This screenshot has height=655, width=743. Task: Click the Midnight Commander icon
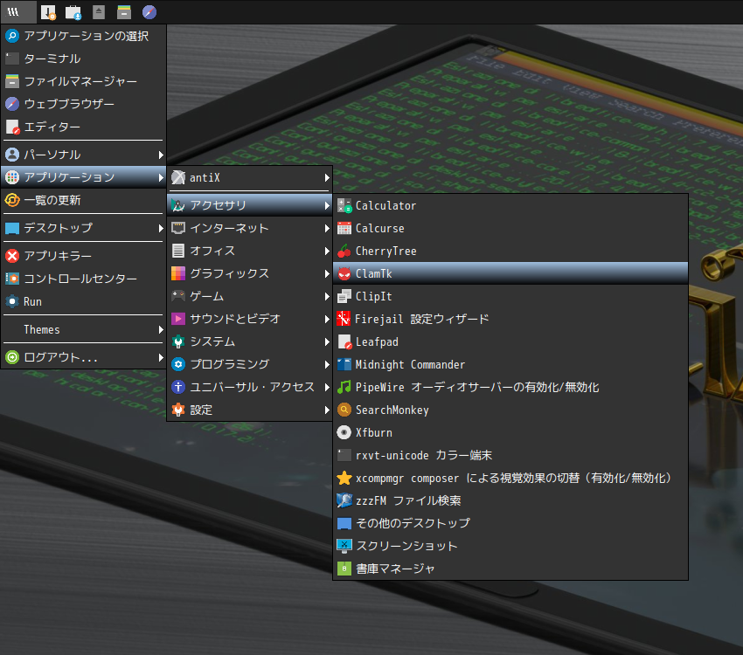344,364
